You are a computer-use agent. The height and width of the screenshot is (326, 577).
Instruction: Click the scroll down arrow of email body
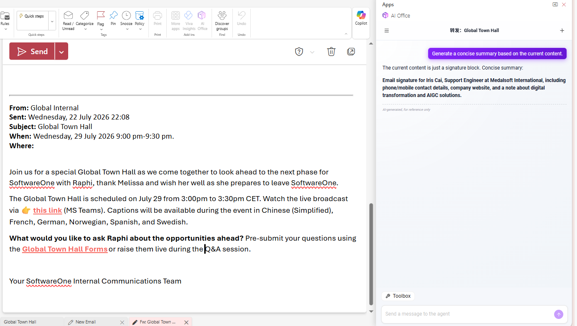coord(371,311)
